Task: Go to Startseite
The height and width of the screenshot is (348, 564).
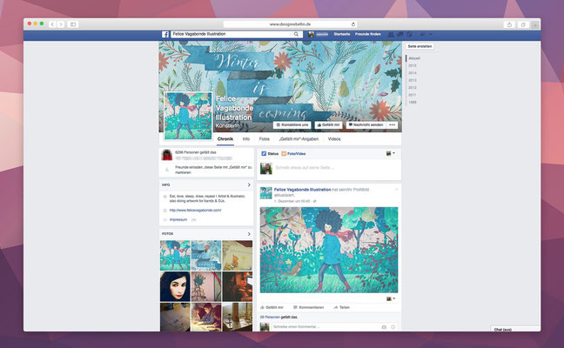Action: (342, 34)
